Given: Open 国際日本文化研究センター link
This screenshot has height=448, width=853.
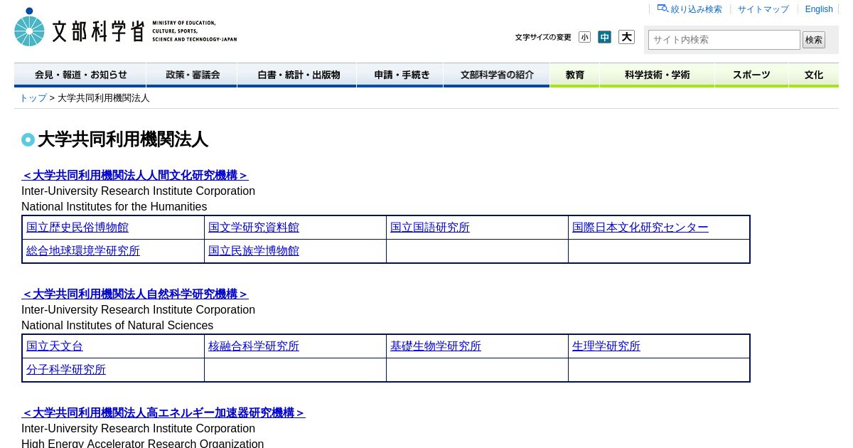Looking at the screenshot, I should click(640, 228).
